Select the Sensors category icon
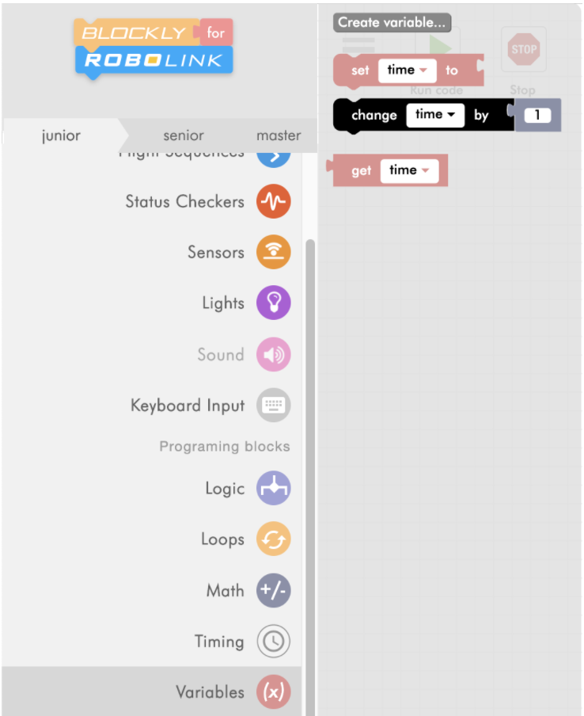This screenshot has height=716, width=584. click(273, 252)
